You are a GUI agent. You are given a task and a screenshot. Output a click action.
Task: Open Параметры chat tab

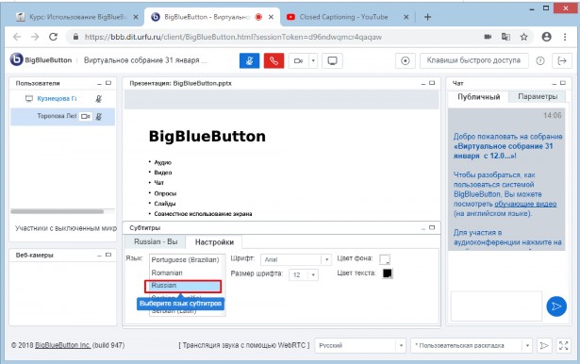(538, 96)
